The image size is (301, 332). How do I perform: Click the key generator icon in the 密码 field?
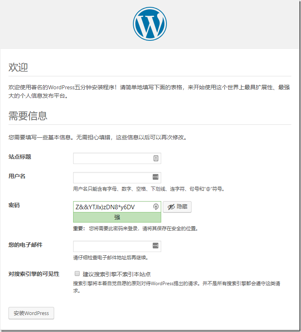(156, 207)
